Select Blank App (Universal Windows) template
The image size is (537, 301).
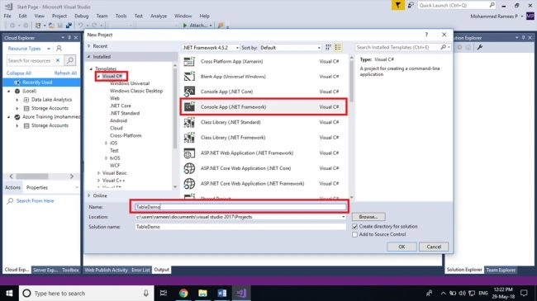264,77
